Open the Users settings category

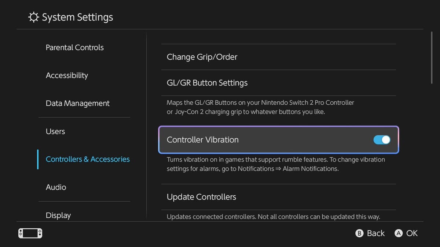[x=55, y=131]
